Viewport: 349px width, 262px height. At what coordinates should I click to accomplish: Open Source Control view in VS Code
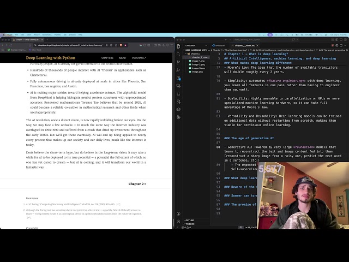point(178,62)
